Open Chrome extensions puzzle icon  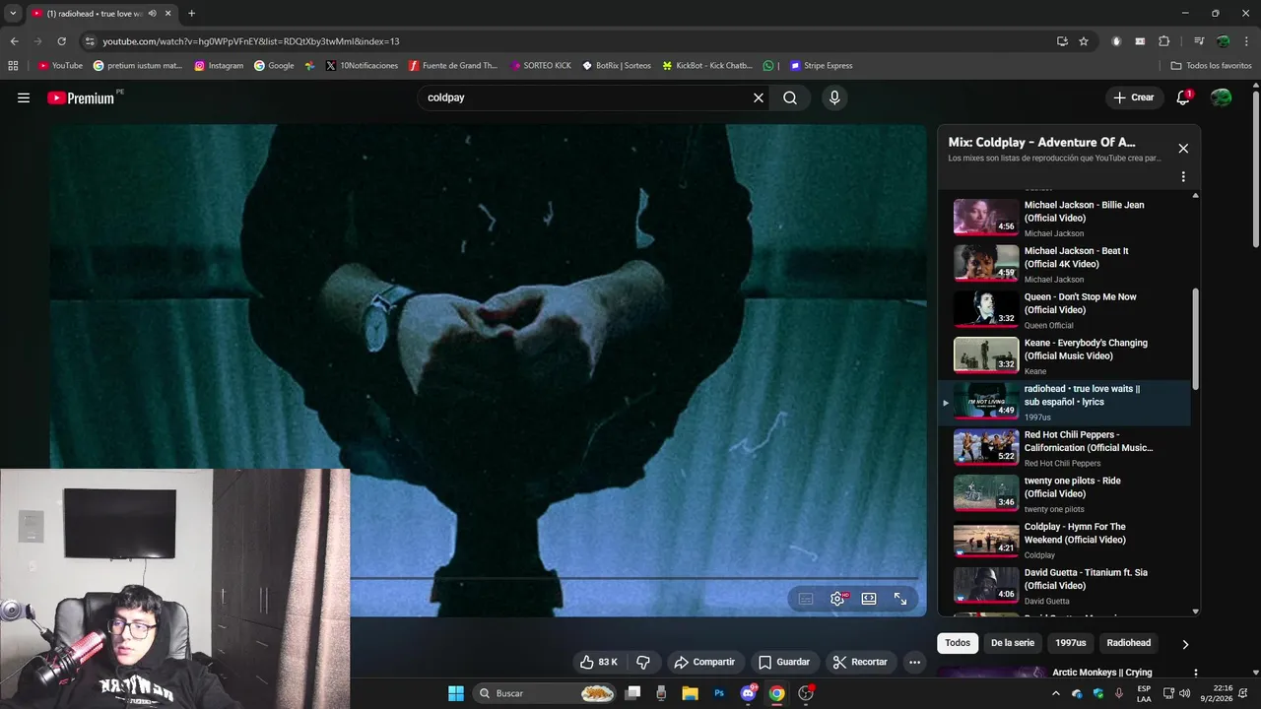point(1163,41)
